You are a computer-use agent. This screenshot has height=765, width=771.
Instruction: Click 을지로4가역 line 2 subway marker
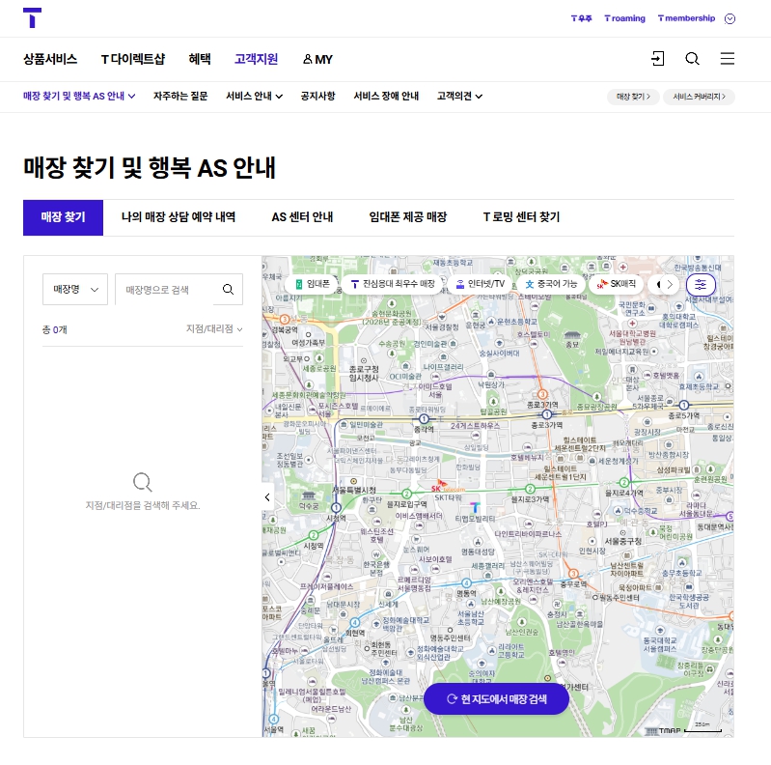(x=624, y=482)
